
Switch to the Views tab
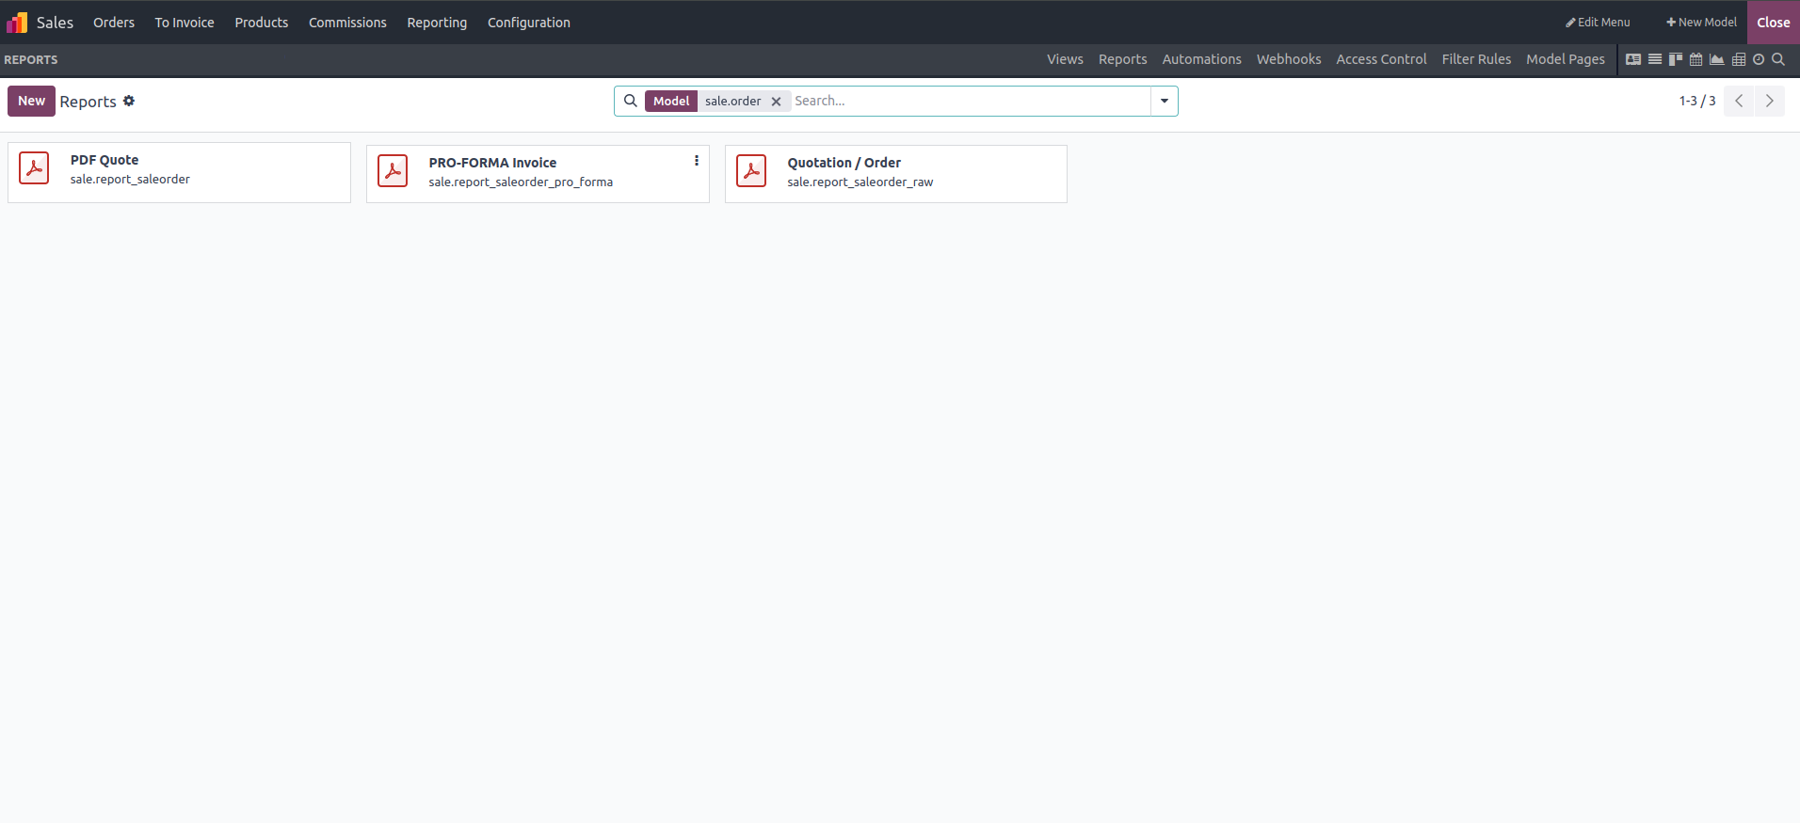(1065, 59)
